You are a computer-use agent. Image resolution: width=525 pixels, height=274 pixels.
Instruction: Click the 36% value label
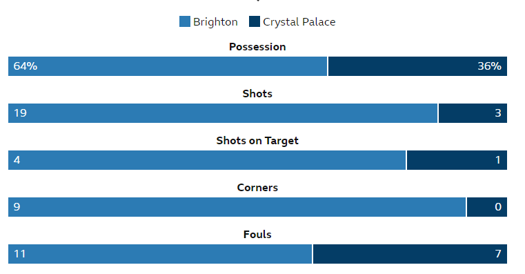click(x=489, y=66)
